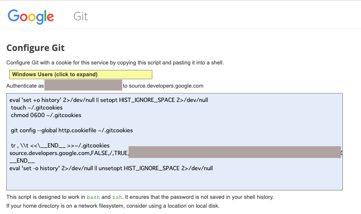The image size is (361, 214).
Task: Click the source.developers.google.com,FALSE cookie line
Action: coord(69,153)
